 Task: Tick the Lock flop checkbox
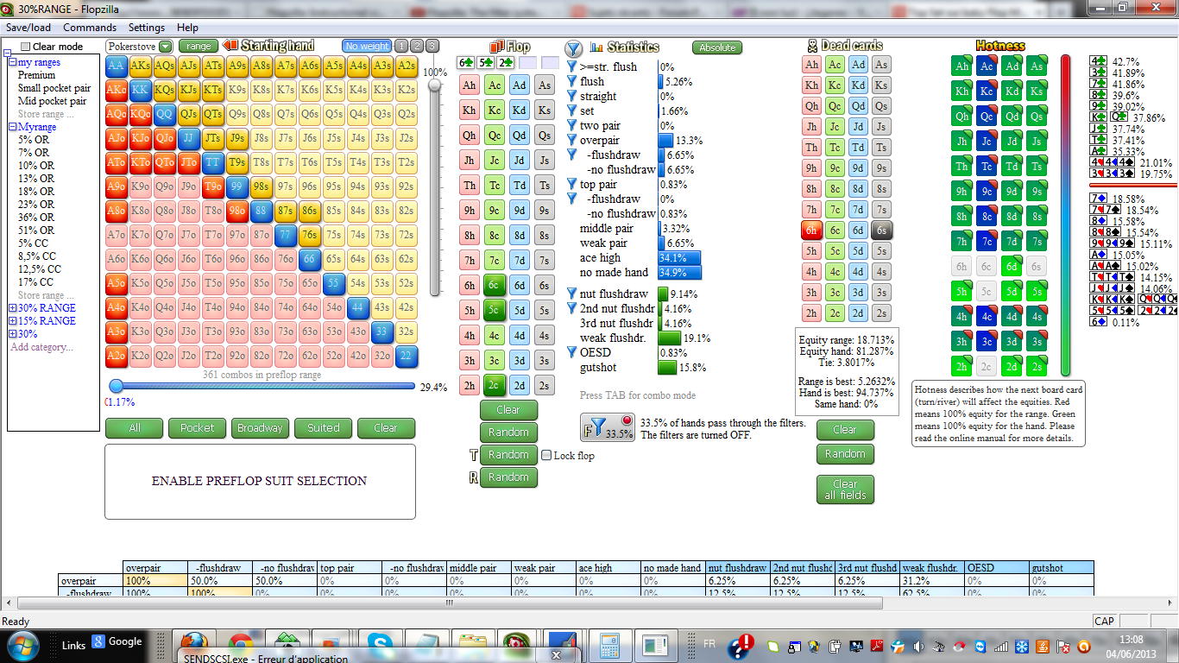click(546, 455)
